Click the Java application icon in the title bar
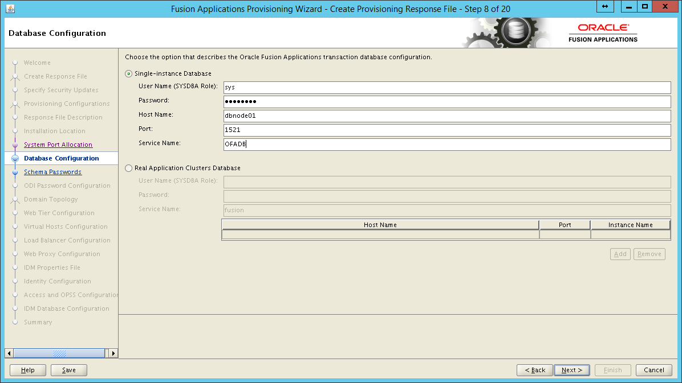 (10, 9)
